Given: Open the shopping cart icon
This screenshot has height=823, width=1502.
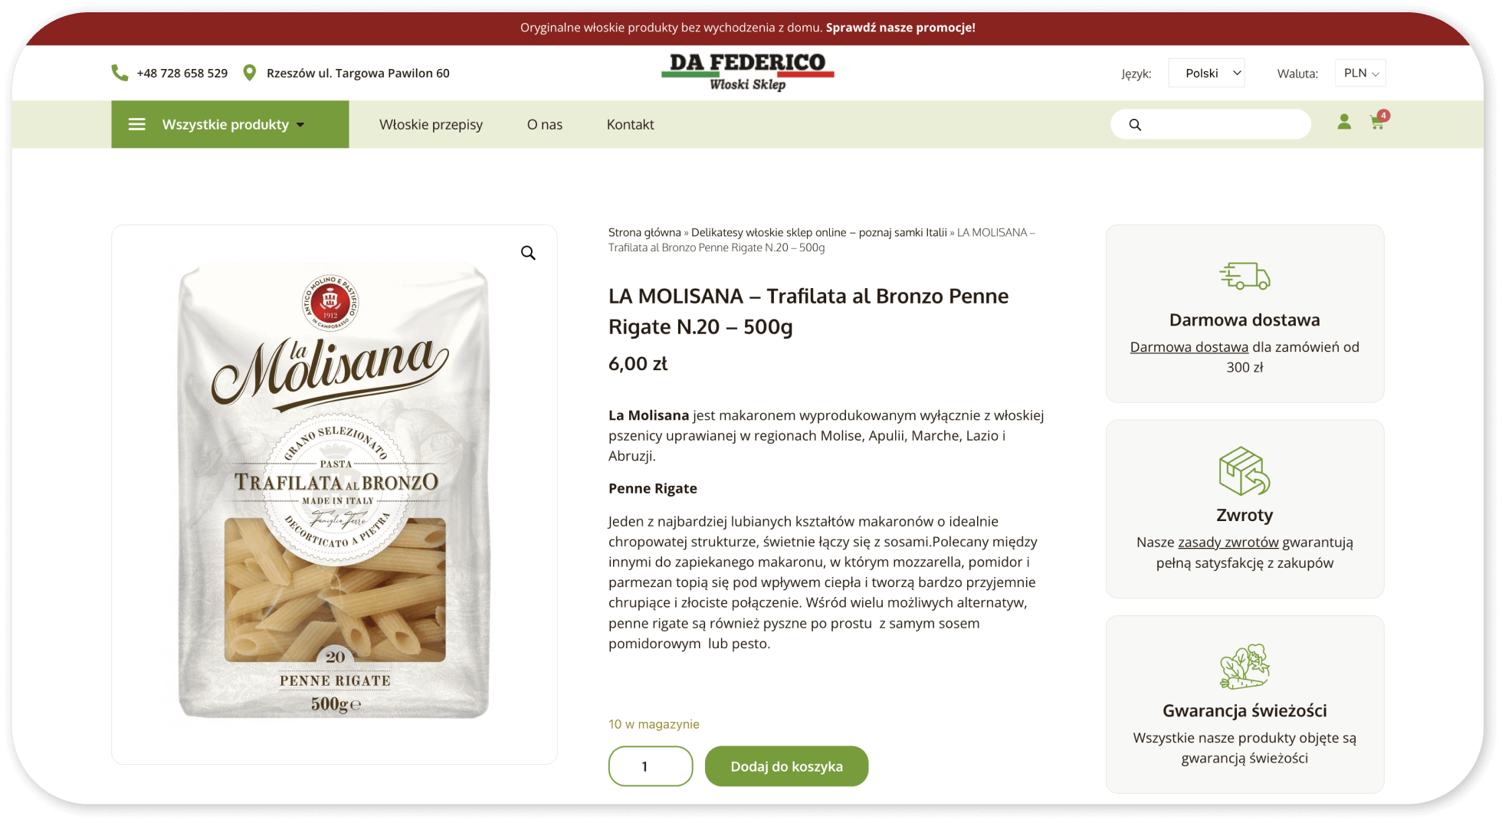Looking at the screenshot, I should pyautogui.click(x=1378, y=122).
